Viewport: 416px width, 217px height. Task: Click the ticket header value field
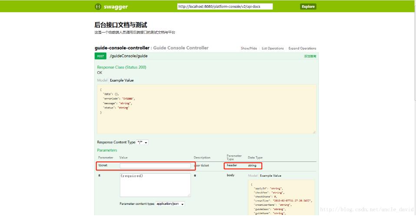[x=155, y=166]
